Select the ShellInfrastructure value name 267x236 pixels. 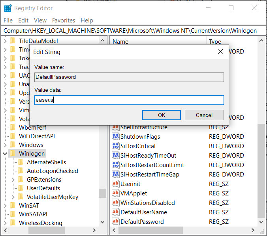click(144, 127)
